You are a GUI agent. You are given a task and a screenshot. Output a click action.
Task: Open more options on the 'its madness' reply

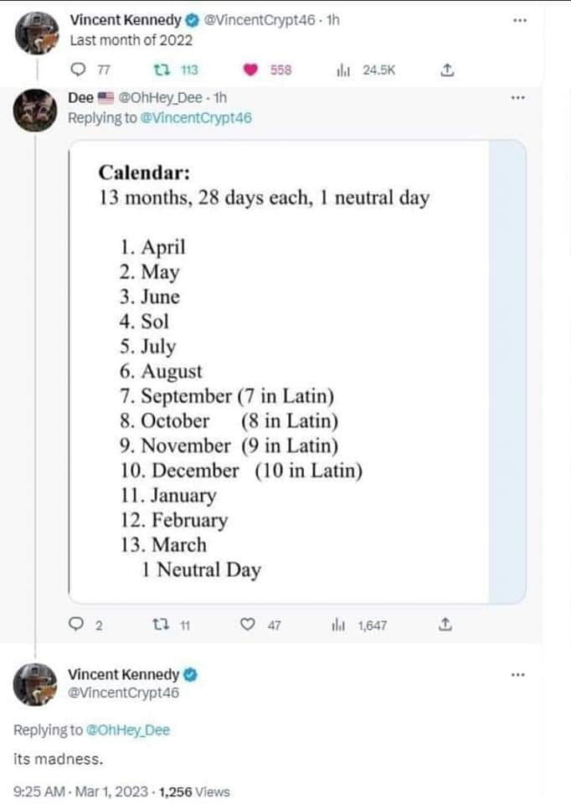(519, 673)
